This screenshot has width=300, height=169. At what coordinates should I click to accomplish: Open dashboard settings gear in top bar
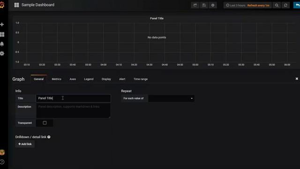[213, 5]
